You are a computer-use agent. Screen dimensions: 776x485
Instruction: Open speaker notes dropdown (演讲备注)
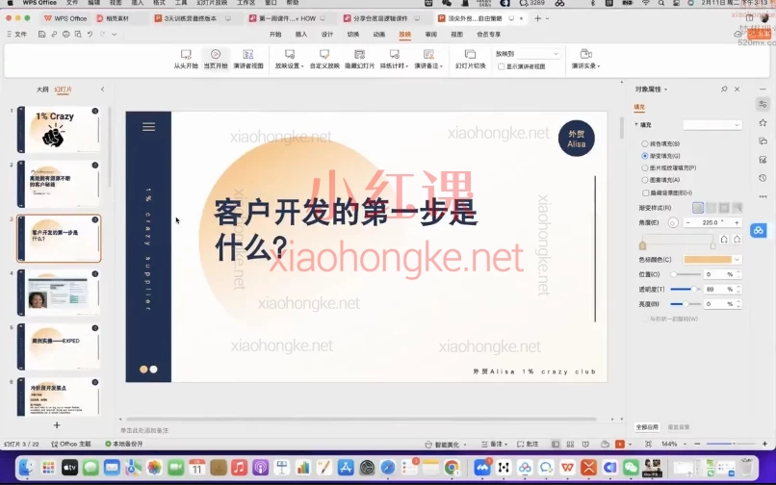[x=428, y=59]
